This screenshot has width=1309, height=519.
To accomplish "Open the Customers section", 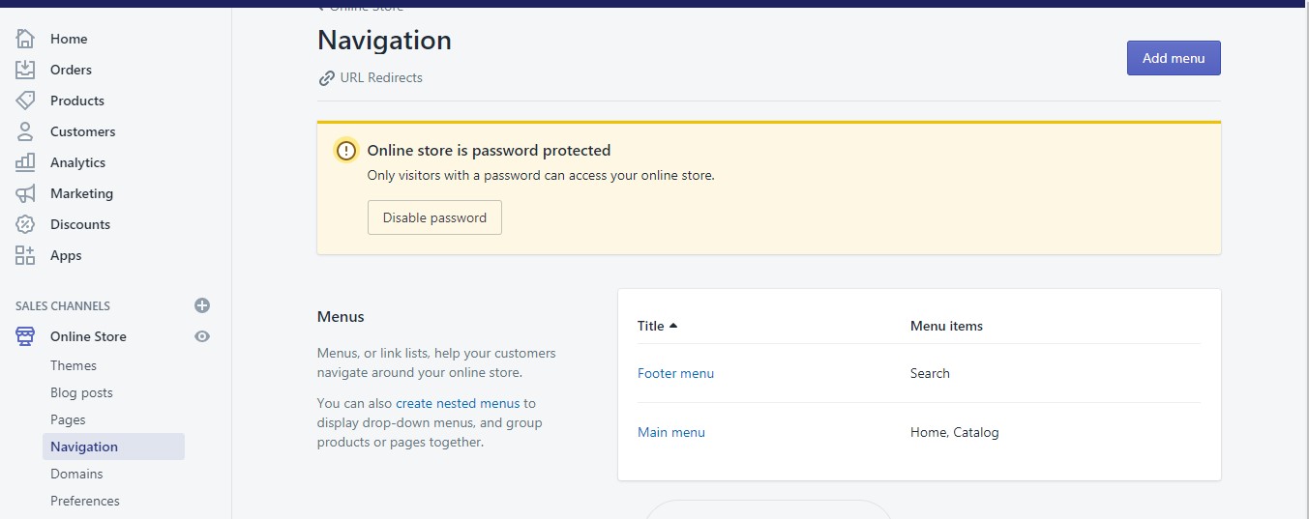I will pyautogui.click(x=82, y=131).
